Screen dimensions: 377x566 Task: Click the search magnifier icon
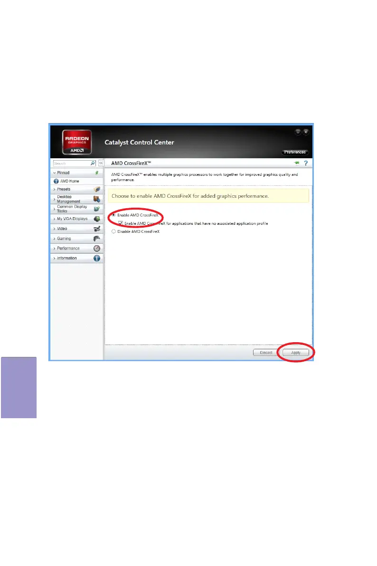pyautogui.click(x=93, y=163)
